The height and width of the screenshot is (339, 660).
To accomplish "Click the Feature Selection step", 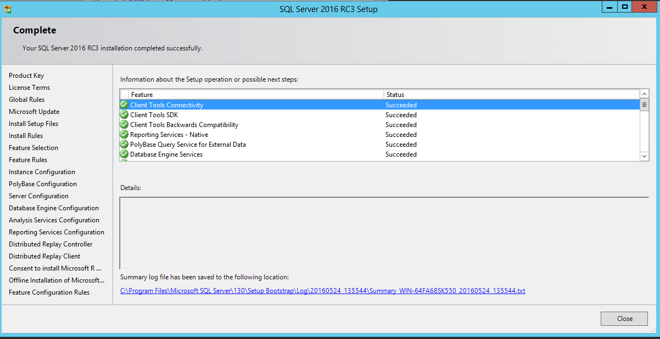I will point(33,148).
